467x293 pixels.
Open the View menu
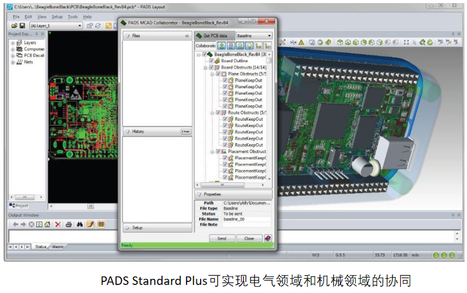coord(42,17)
